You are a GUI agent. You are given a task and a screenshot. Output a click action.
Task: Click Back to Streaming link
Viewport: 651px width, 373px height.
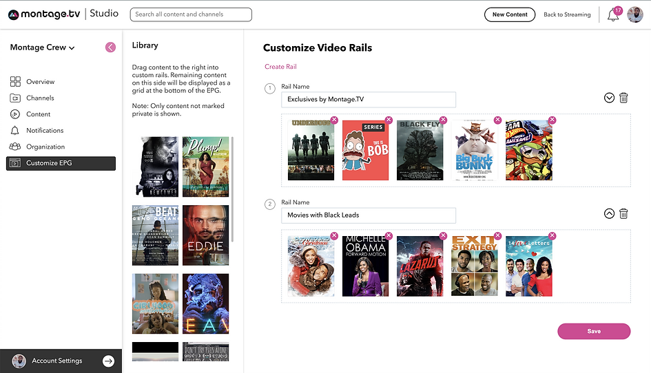[x=567, y=14]
